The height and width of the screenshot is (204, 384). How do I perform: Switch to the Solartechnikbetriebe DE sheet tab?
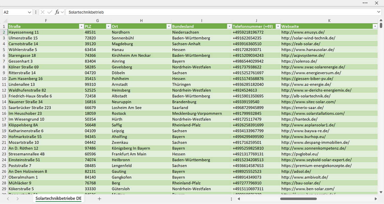pos(58,198)
